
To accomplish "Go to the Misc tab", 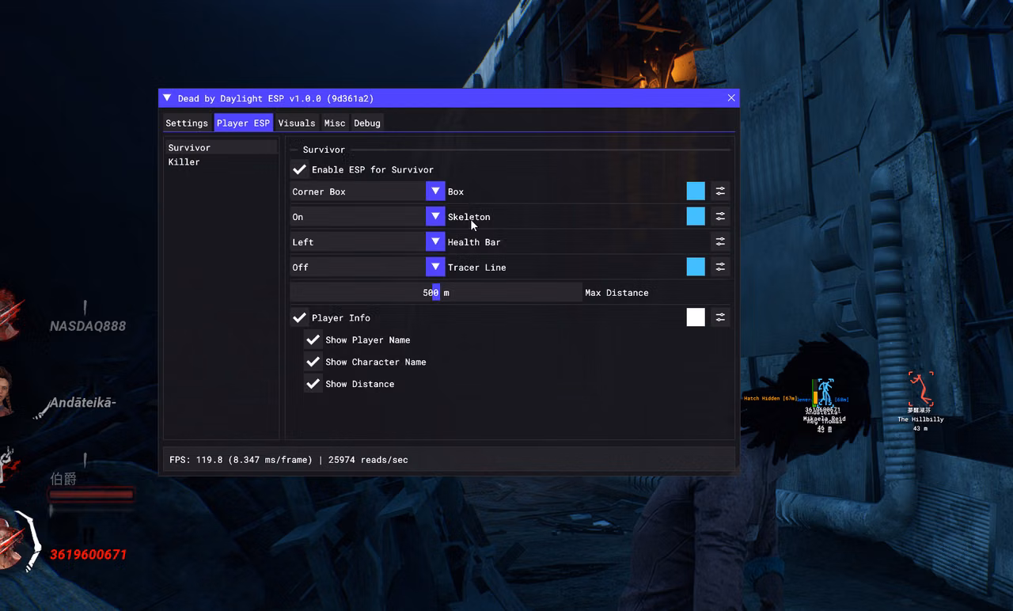I will (x=335, y=123).
